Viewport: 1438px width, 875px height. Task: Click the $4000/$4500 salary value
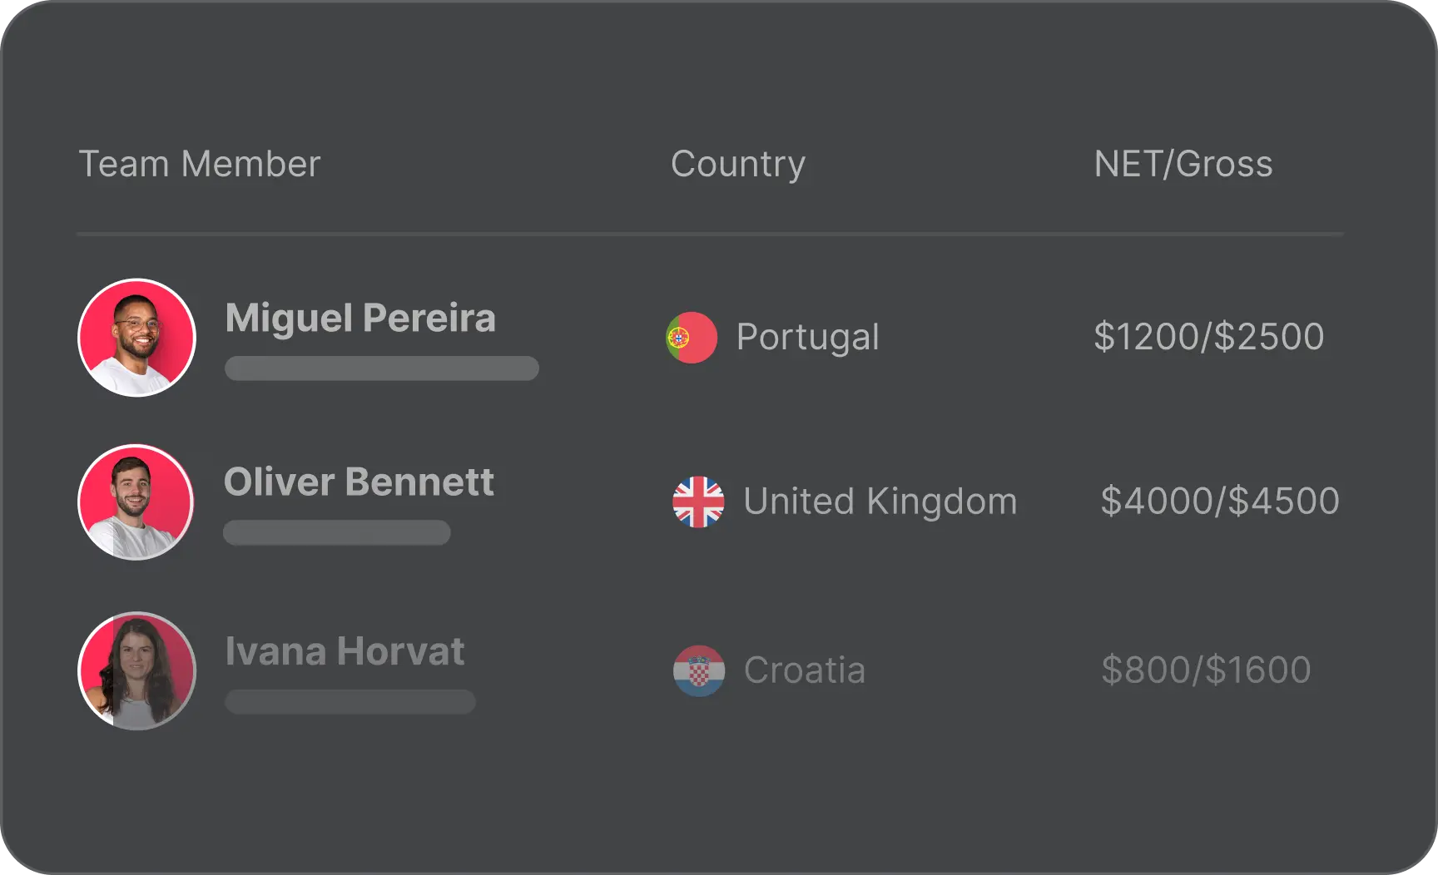(x=1219, y=502)
